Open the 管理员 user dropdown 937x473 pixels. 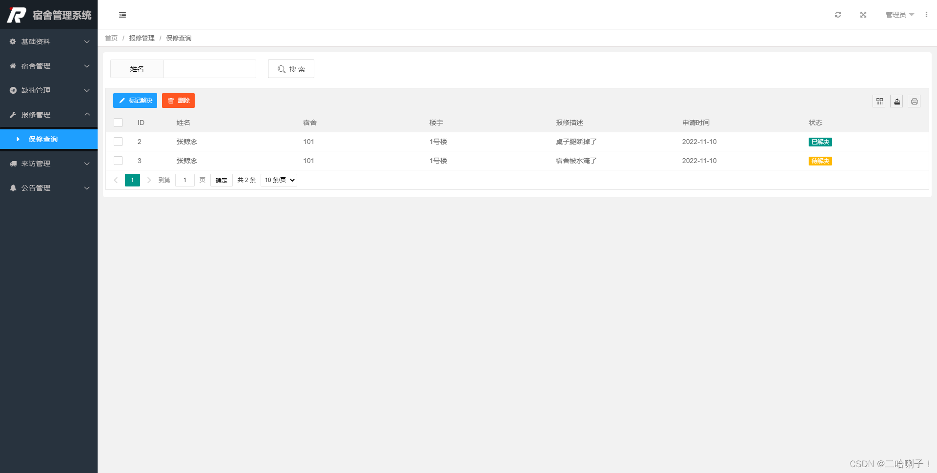click(899, 15)
